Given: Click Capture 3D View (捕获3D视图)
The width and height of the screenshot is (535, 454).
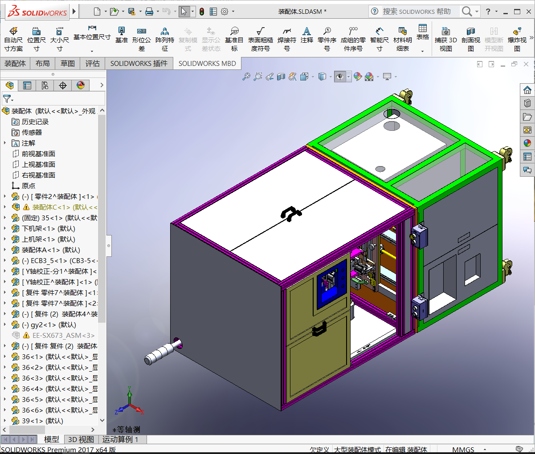Looking at the screenshot, I should point(446,39).
